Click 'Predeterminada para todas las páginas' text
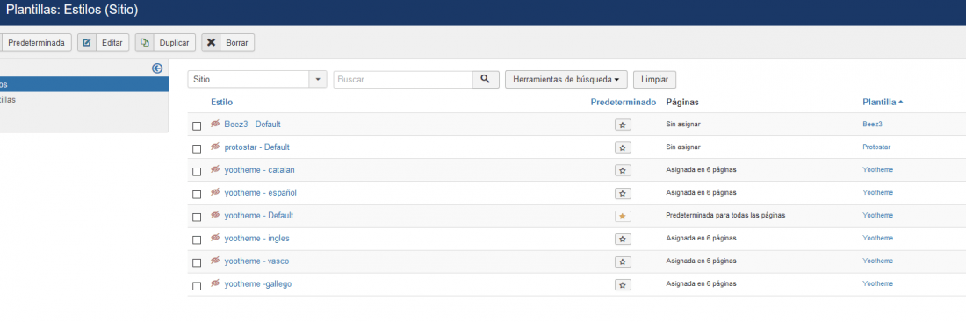The image size is (966, 322). 725,216
